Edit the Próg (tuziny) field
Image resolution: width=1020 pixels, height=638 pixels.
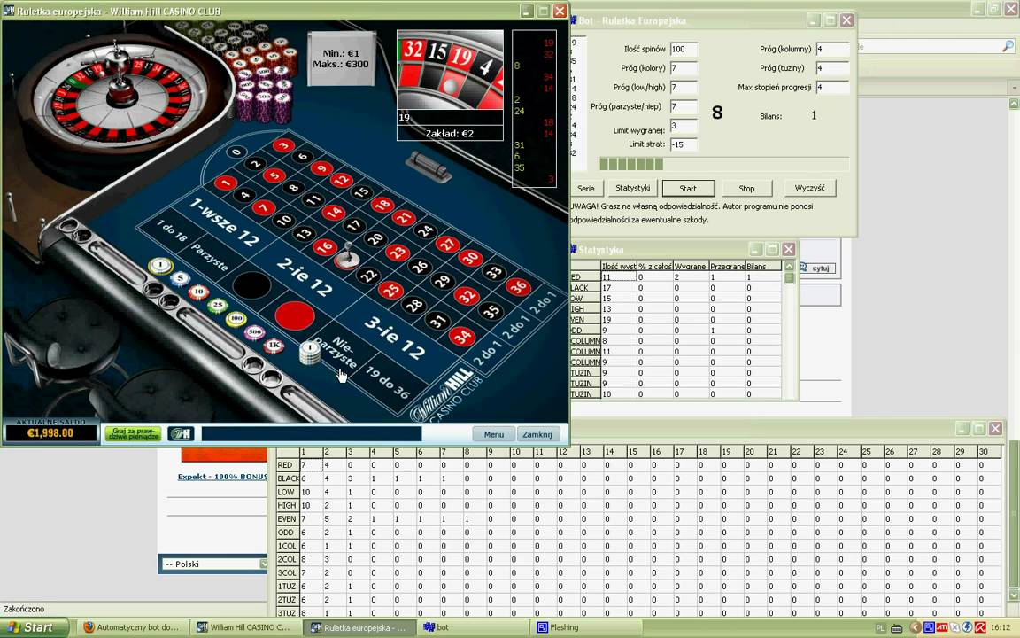click(x=832, y=68)
